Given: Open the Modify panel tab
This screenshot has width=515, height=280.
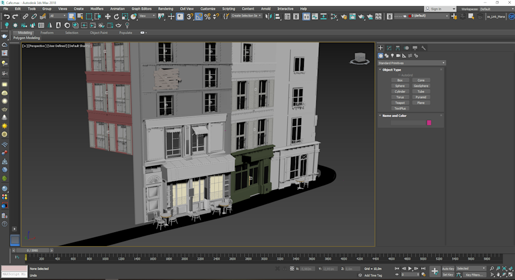Looking at the screenshot, I should 389,48.
